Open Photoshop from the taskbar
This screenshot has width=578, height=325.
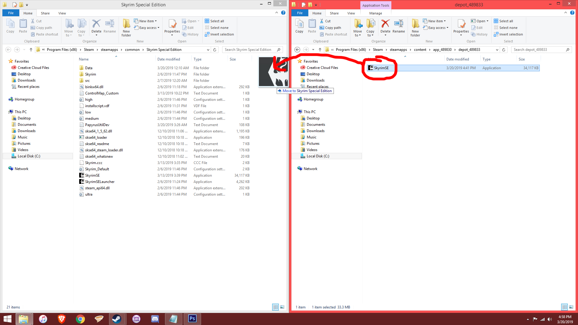tap(192, 319)
